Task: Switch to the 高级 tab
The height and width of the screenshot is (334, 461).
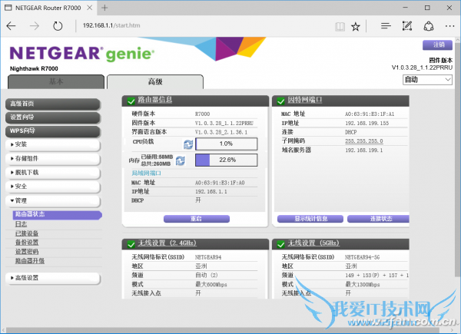Action: (155, 81)
